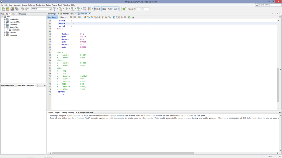Click the New Project toolbar icon
This screenshot has width=282, height=158.
point(8,9)
